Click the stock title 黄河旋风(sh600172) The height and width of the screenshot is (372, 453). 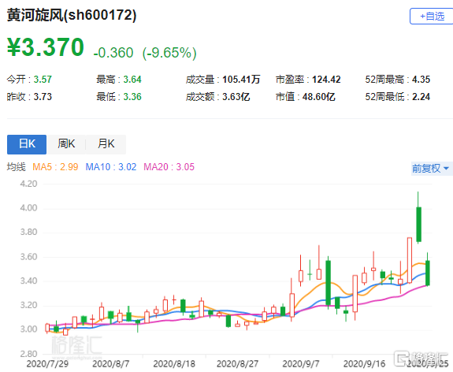tap(72, 15)
